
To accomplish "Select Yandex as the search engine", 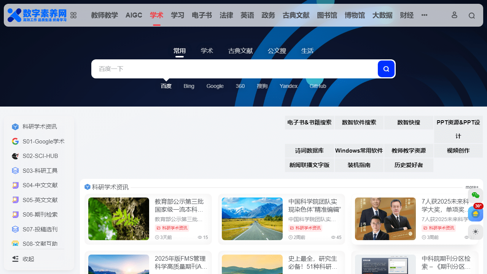I will tap(288, 86).
